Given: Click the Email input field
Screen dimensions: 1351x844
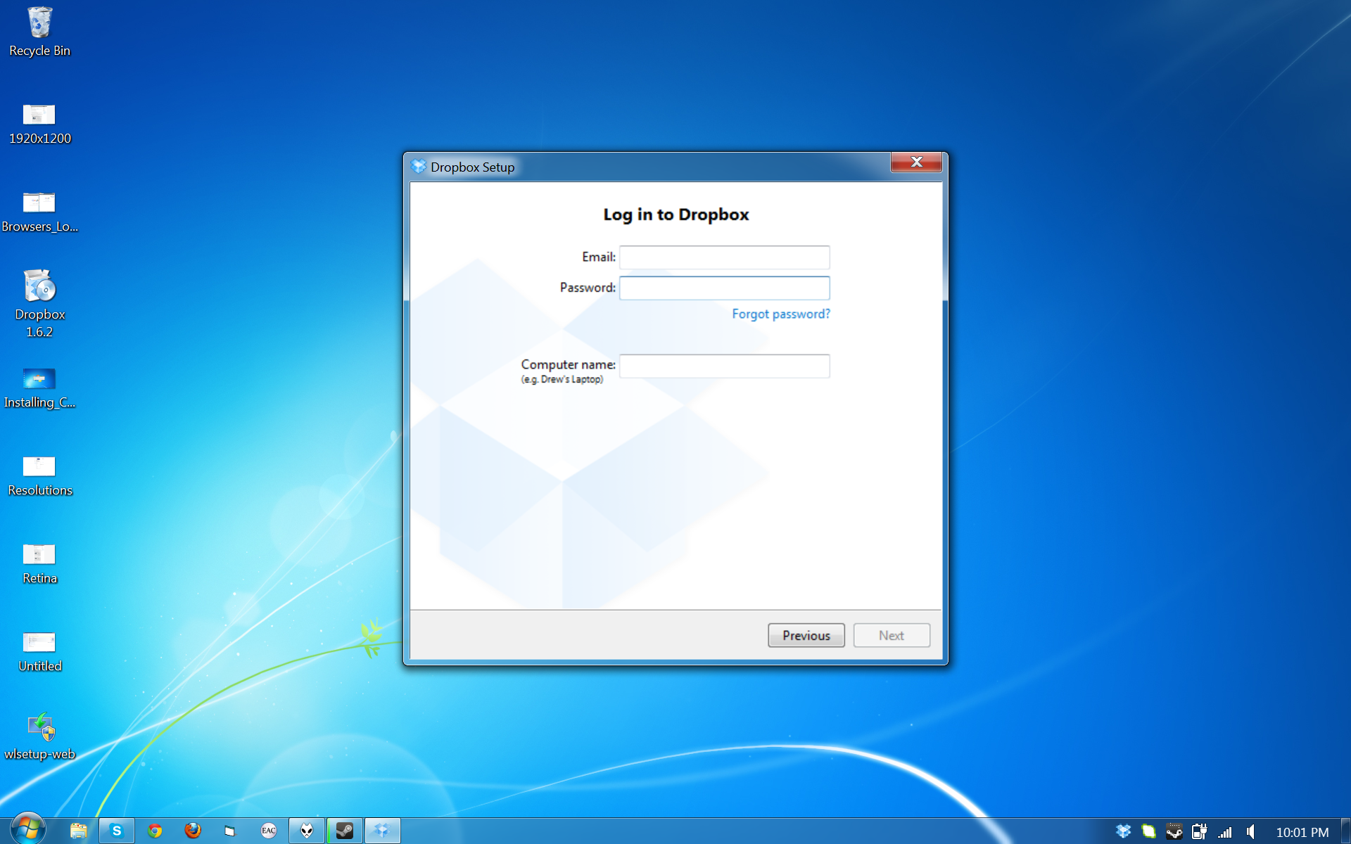Looking at the screenshot, I should coord(724,257).
